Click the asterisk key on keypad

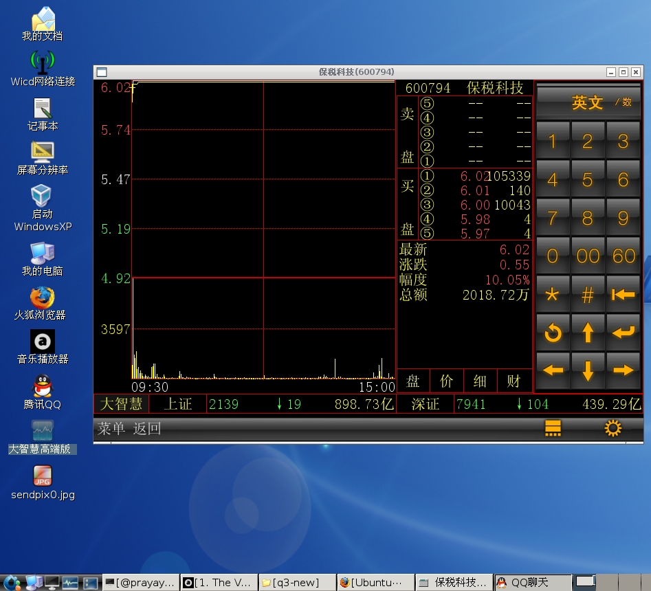point(553,295)
